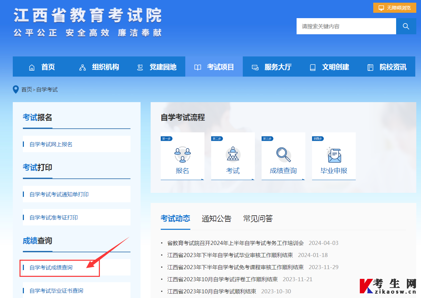Image resolution: width=421 pixels, height=298 pixels.
Task: Click the 自学考试成绩查询 highlighted link
Action: click(x=51, y=267)
